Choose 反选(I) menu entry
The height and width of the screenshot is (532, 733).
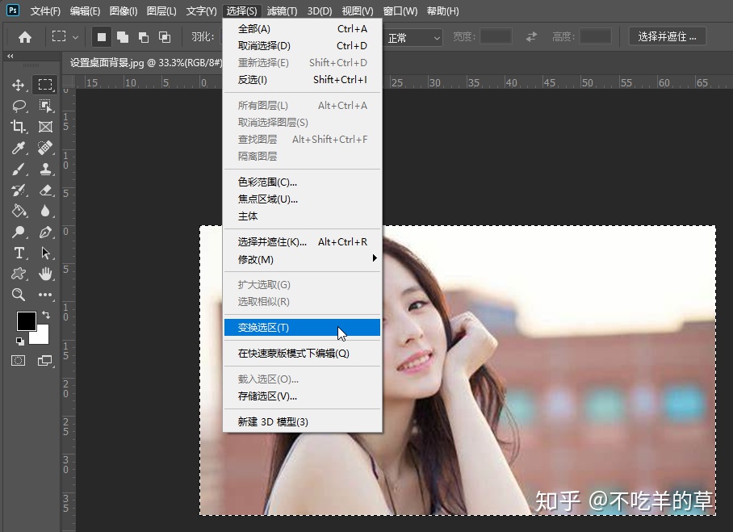click(x=302, y=80)
